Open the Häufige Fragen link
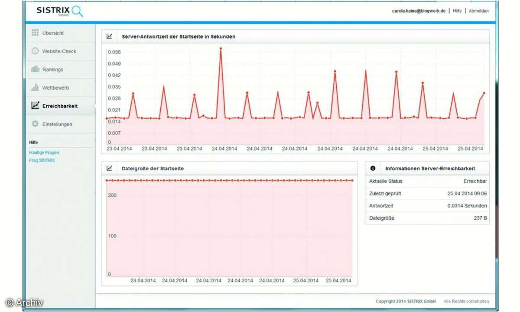This screenshot has width=520, height=312. click(44, 153)
